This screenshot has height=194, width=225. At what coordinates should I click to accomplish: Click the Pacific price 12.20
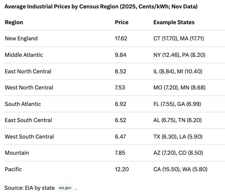[122, 169]
